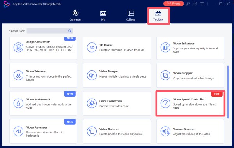Click the Video Trimmer scissors icon
234x148 pixels.
point(18,75)
